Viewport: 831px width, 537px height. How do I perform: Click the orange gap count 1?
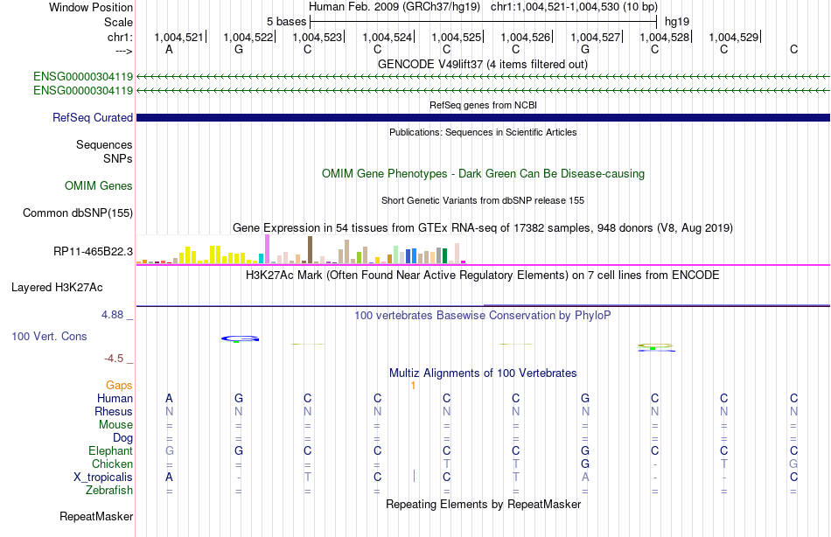click(x=414, y=386)
